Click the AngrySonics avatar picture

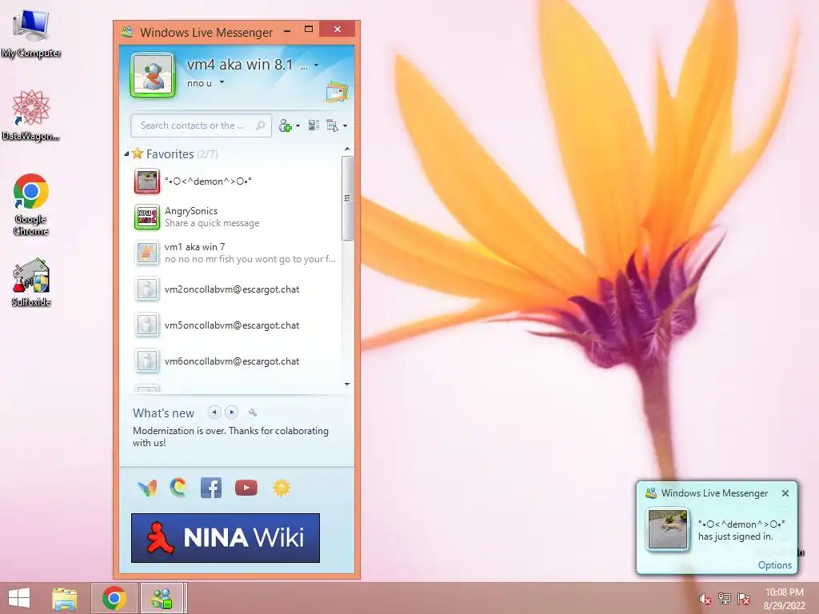[x=147, y=217]
